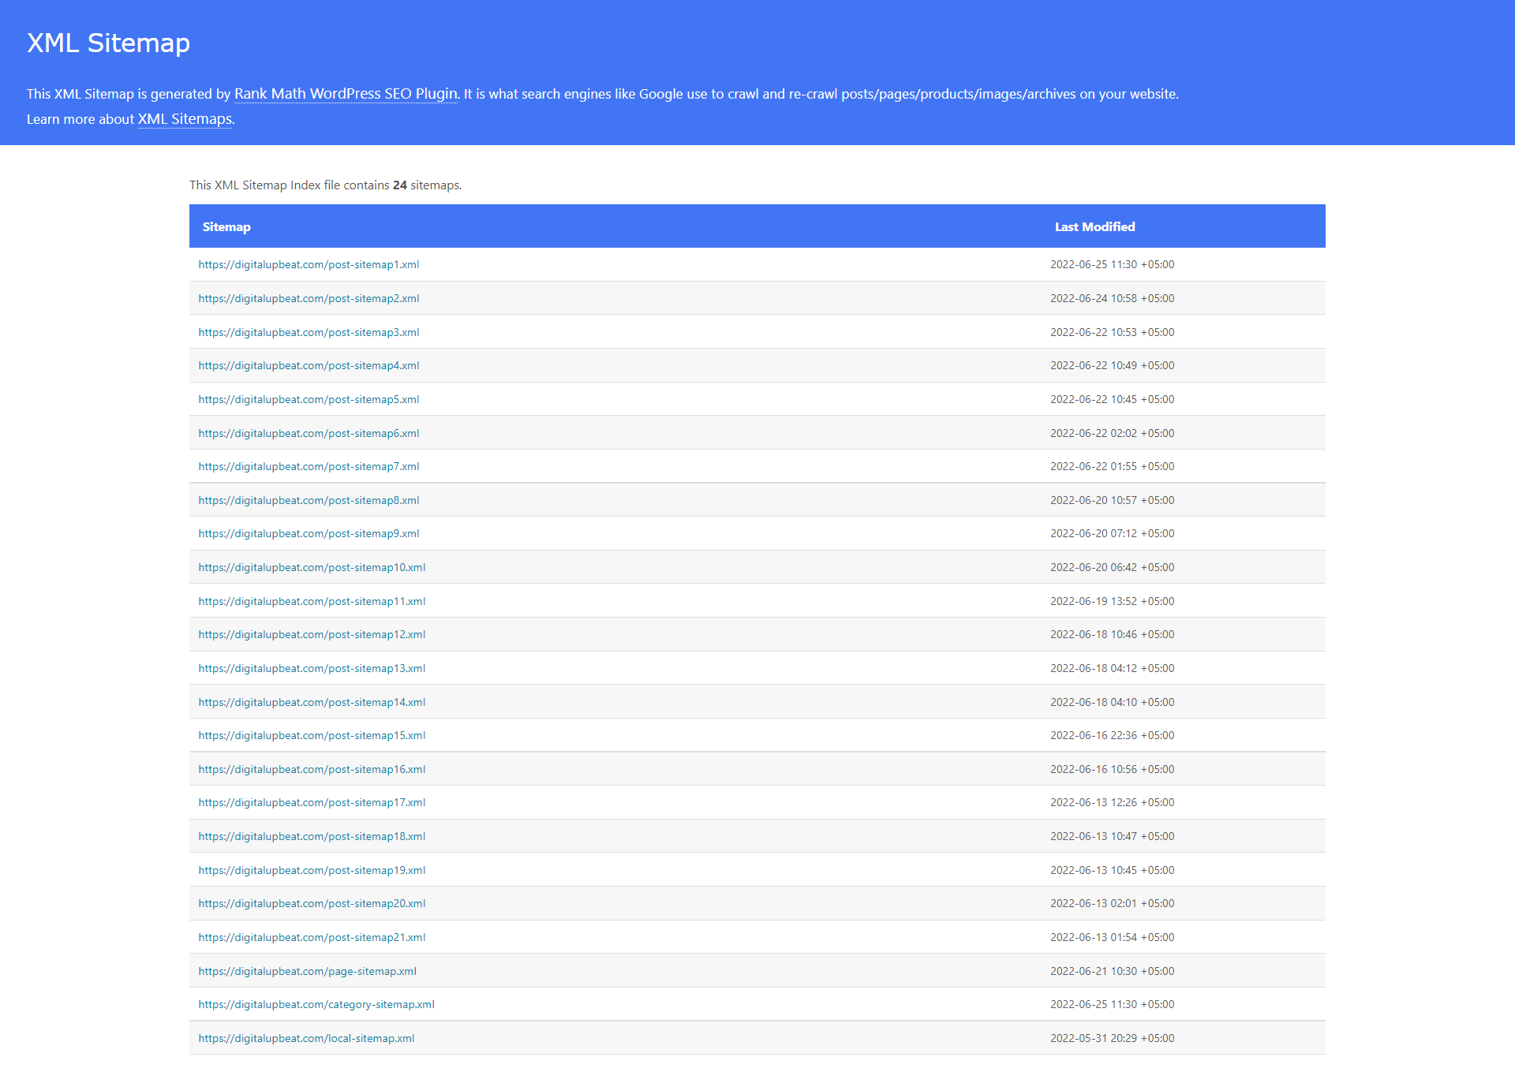Click date 2022-06-13 10:47 +05:00
The image size is (1515, 1072).
point(1112,836)
